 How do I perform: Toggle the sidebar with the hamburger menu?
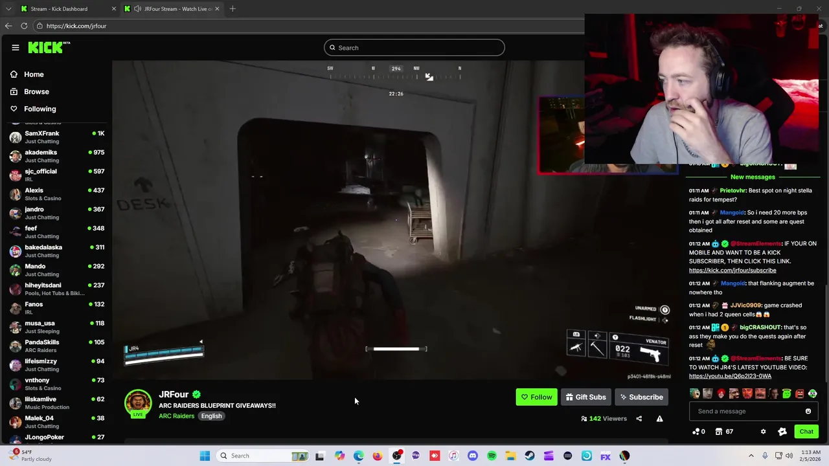click(x=16, y=47)
